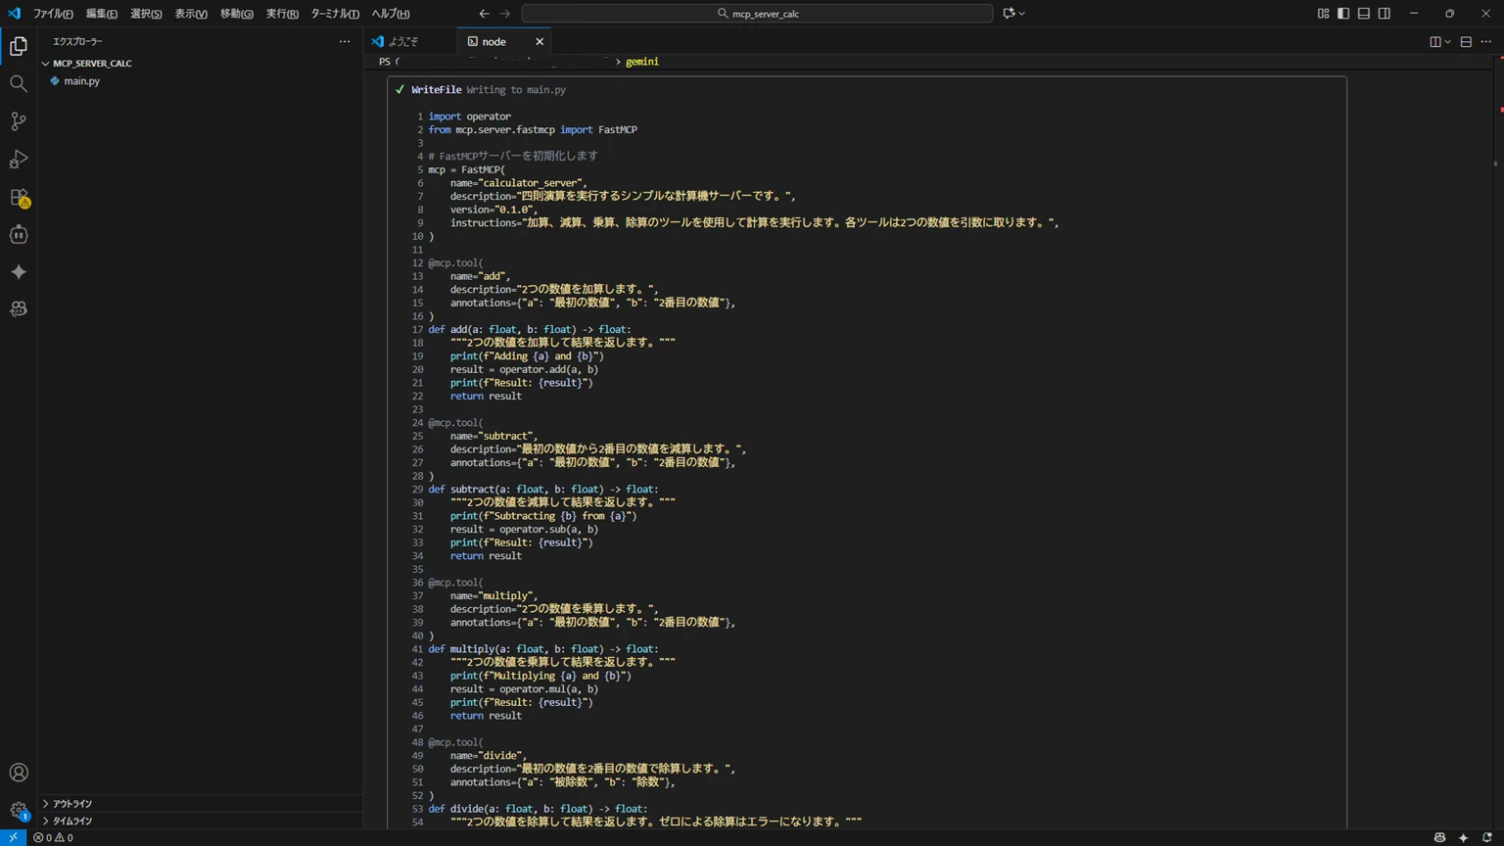1504x846 pixels.
Task: Switch to the ようこそ tab
Action: coord(403,41)
